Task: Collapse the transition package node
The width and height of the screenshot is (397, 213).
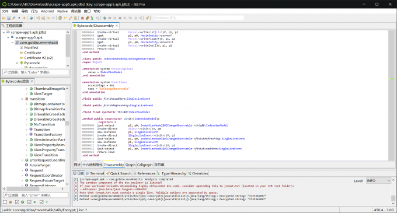Action: [x=22, y=99]
